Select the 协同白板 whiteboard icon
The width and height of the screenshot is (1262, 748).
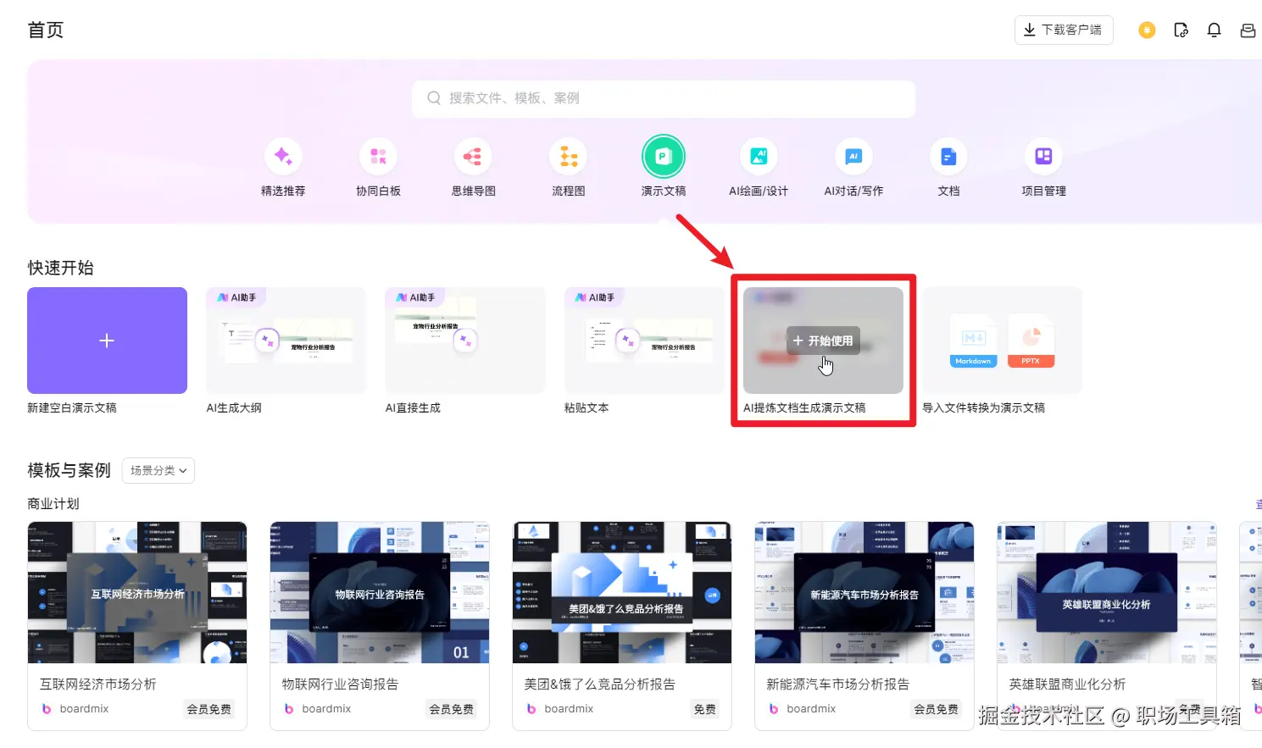coord(378,157)
